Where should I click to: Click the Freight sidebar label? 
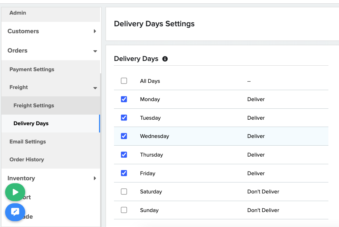click(19, 87)
